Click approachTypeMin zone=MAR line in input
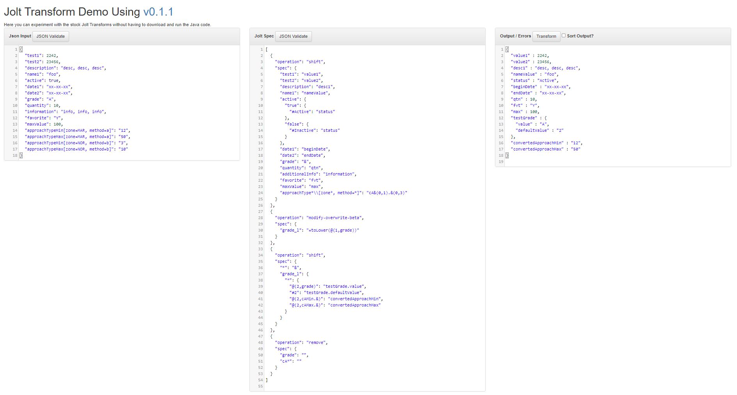 click(77, 131)
